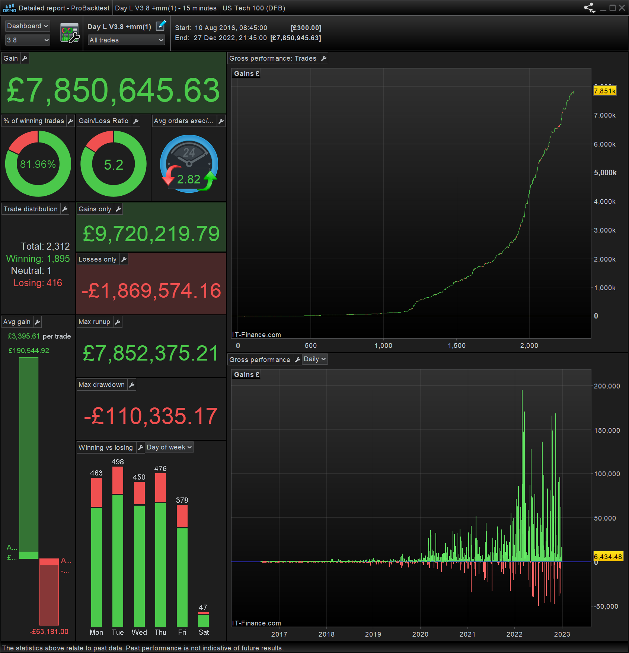Open wrench settings for Gross performance: Trades
The height and width of the screenshot is (653, 629).
pyautogui.click(x=324, y=58)
